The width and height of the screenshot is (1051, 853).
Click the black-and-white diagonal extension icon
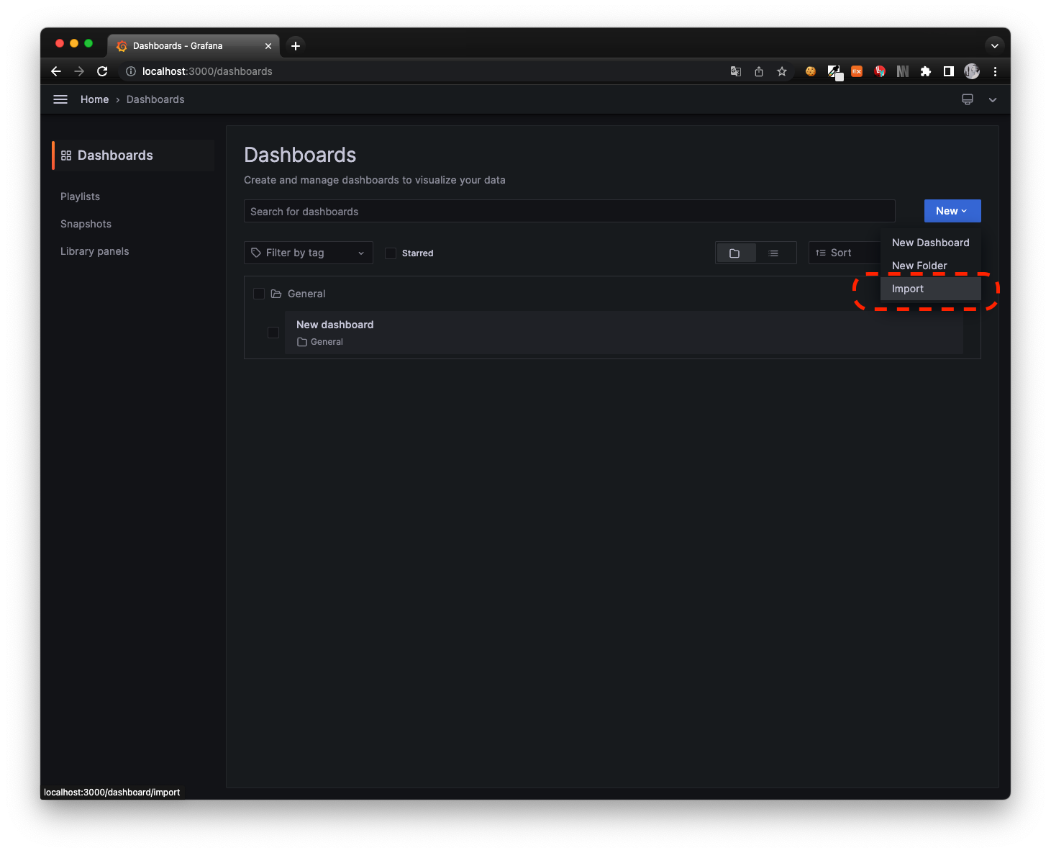(x=834, y=72)
